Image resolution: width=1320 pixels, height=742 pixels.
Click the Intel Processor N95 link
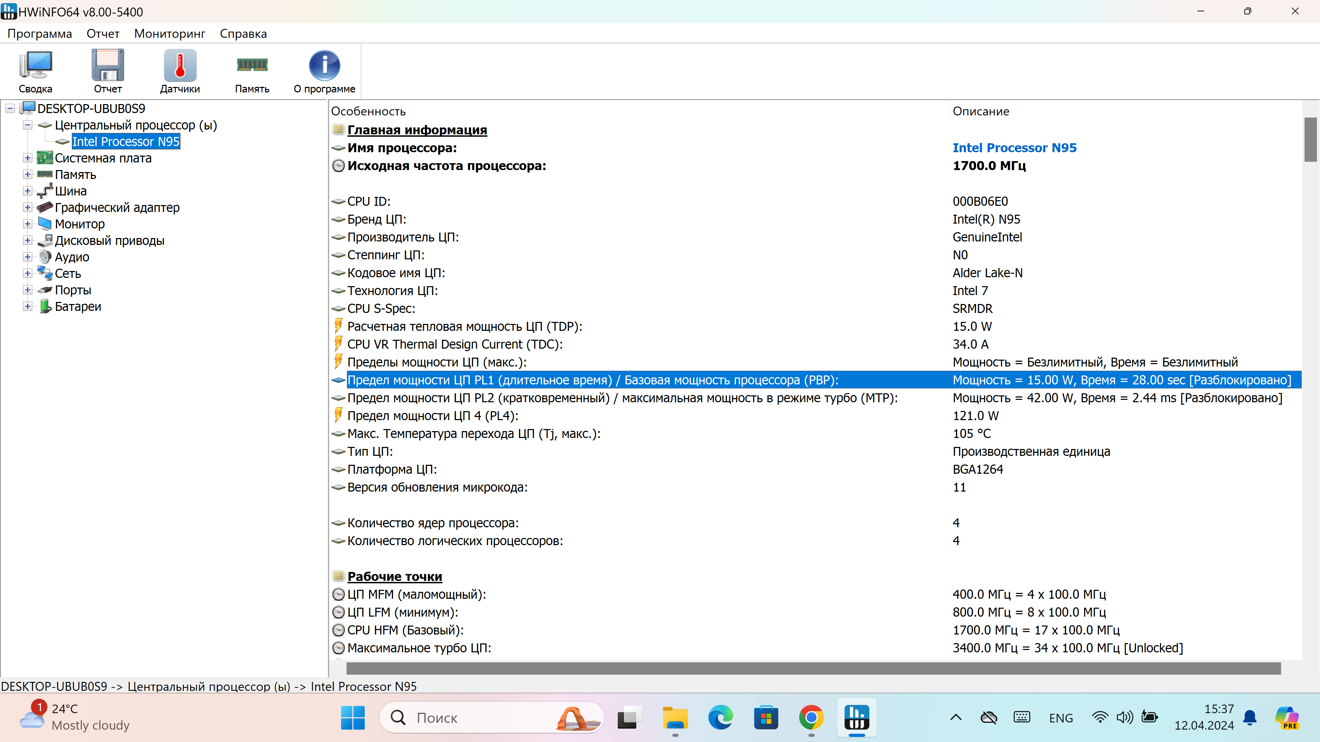pos(1014,148)
